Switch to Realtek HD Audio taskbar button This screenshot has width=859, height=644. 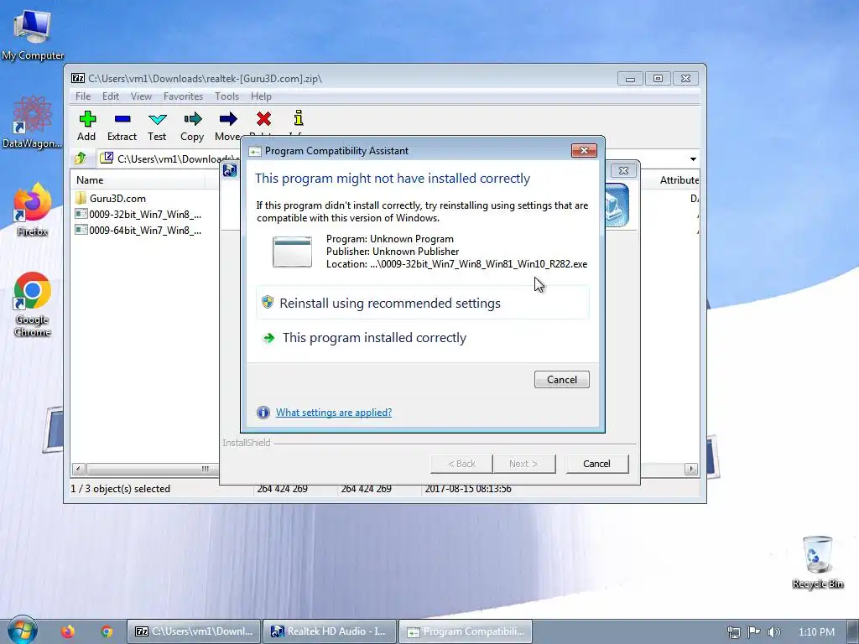click(330, 631)
